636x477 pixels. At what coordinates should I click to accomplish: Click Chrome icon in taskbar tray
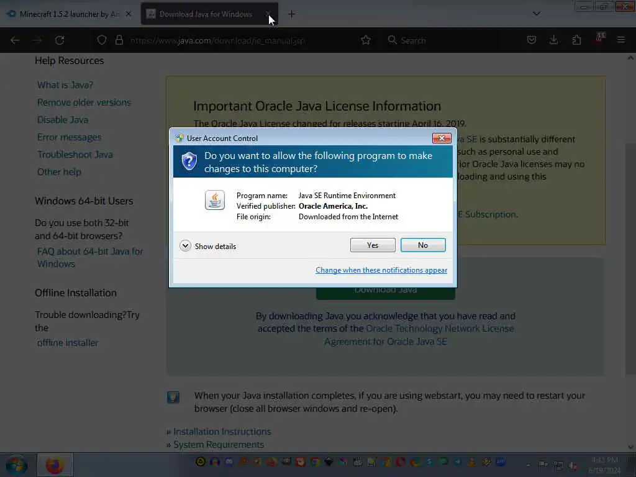pos(315,461)
